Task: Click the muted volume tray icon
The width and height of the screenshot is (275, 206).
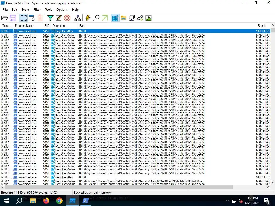Action: (x=240, y=201)
